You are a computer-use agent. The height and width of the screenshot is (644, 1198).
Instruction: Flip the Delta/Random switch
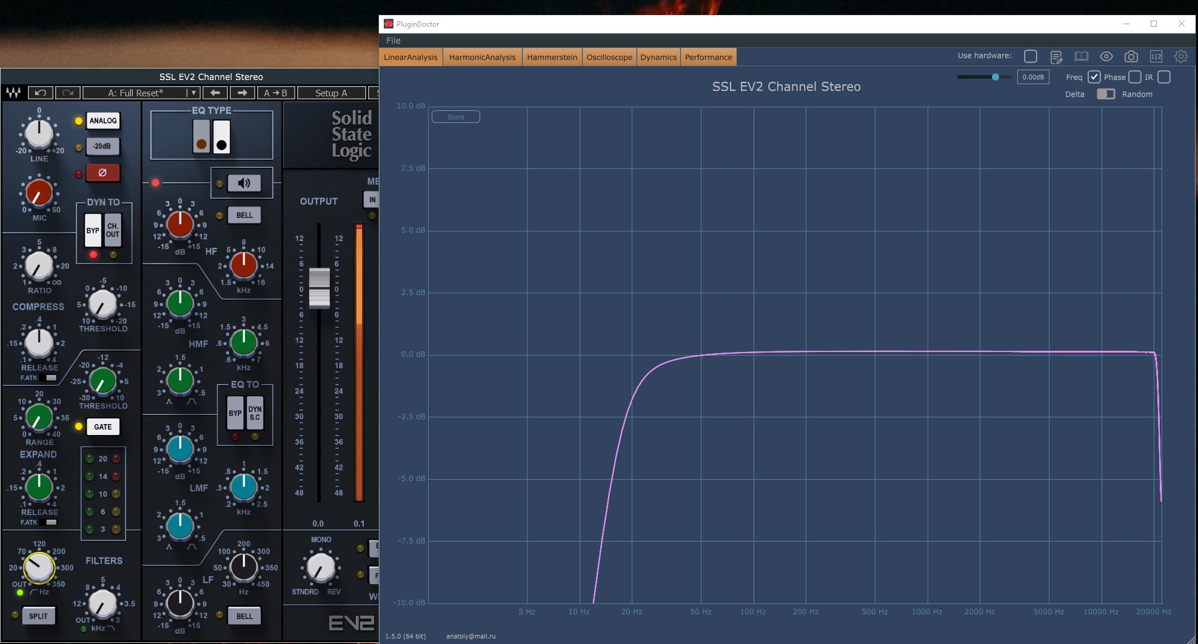point(1106,94)
